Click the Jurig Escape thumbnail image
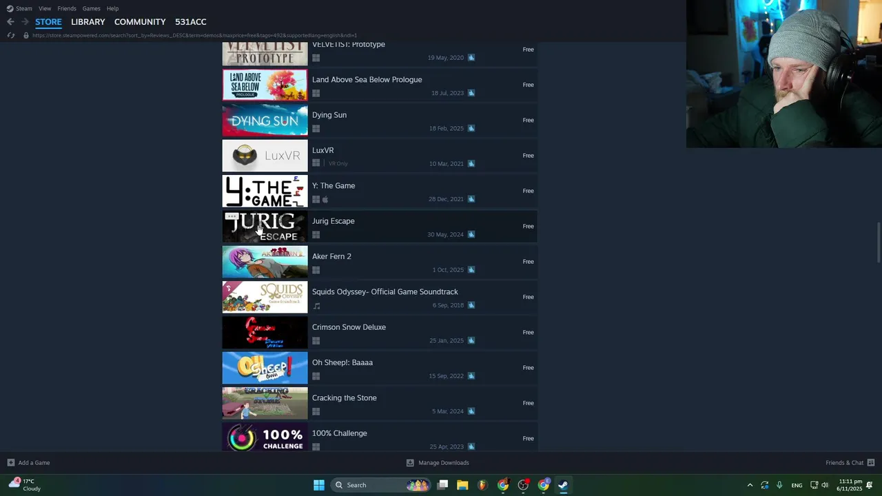882x496 pixels. [x=265, y=227]
